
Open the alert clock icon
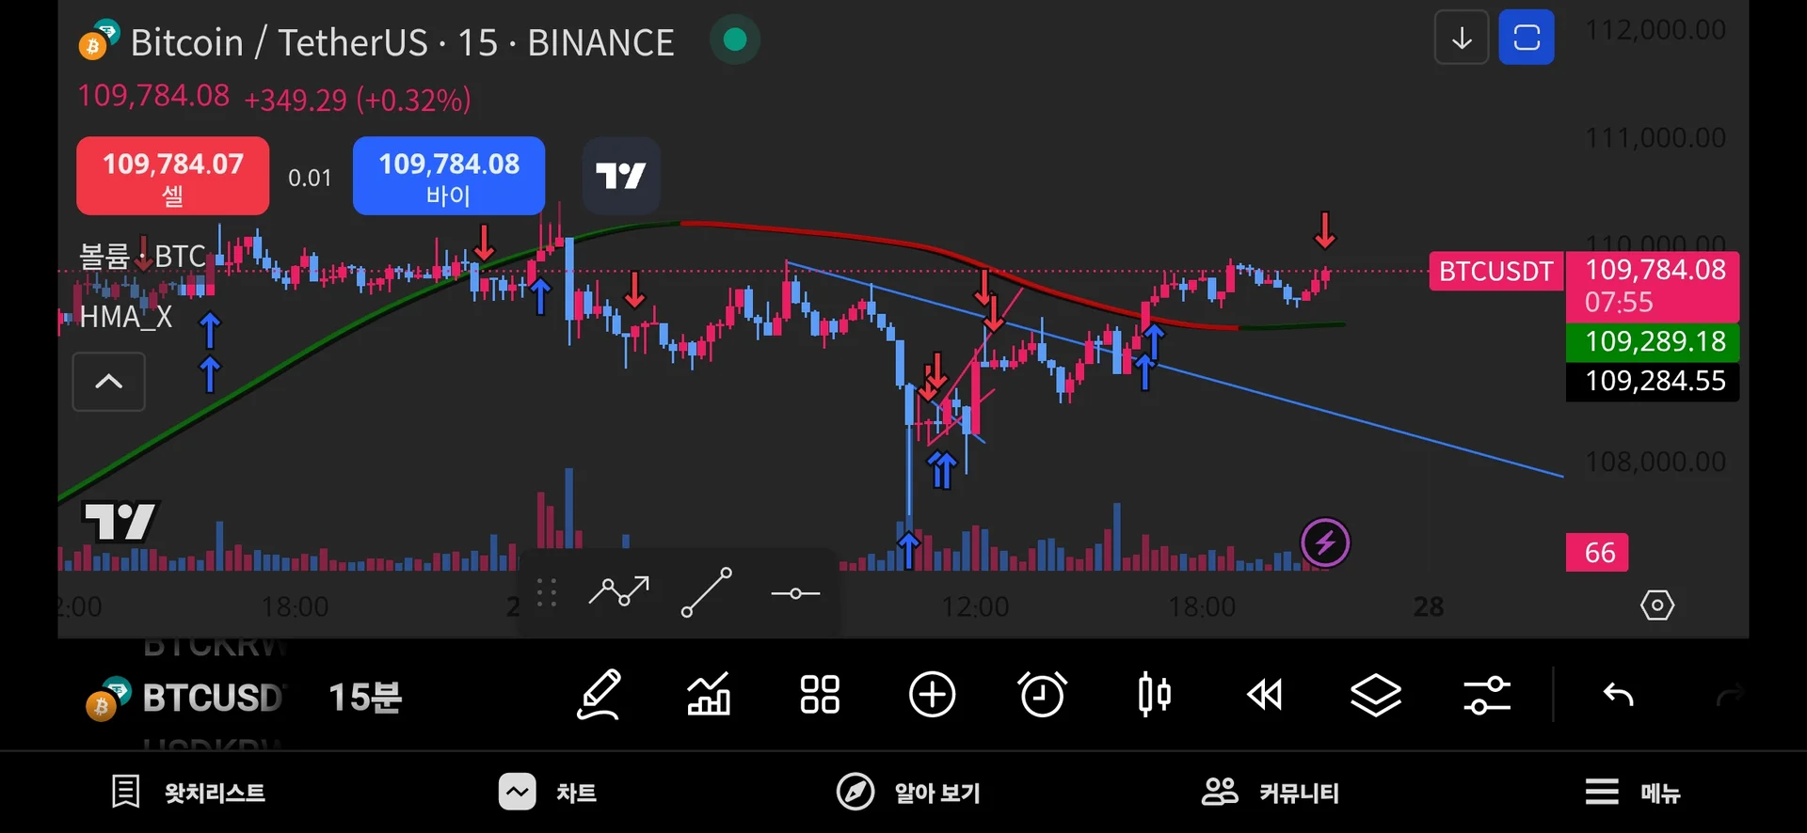1043,696
